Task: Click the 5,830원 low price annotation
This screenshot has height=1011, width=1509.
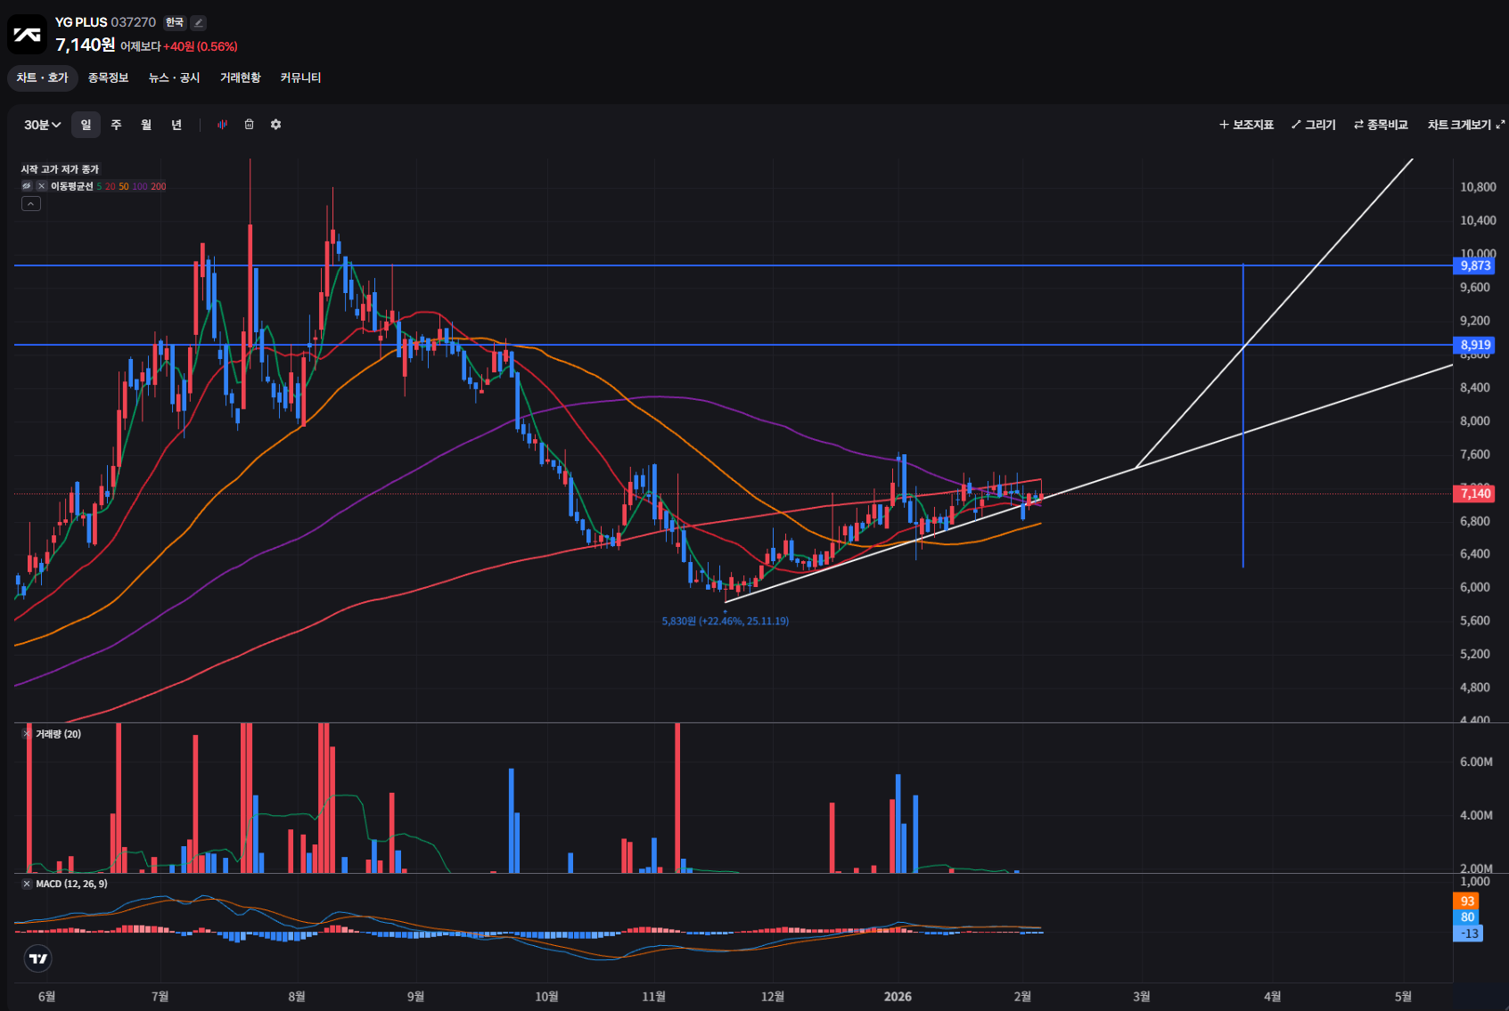Action: click(726, 621)
